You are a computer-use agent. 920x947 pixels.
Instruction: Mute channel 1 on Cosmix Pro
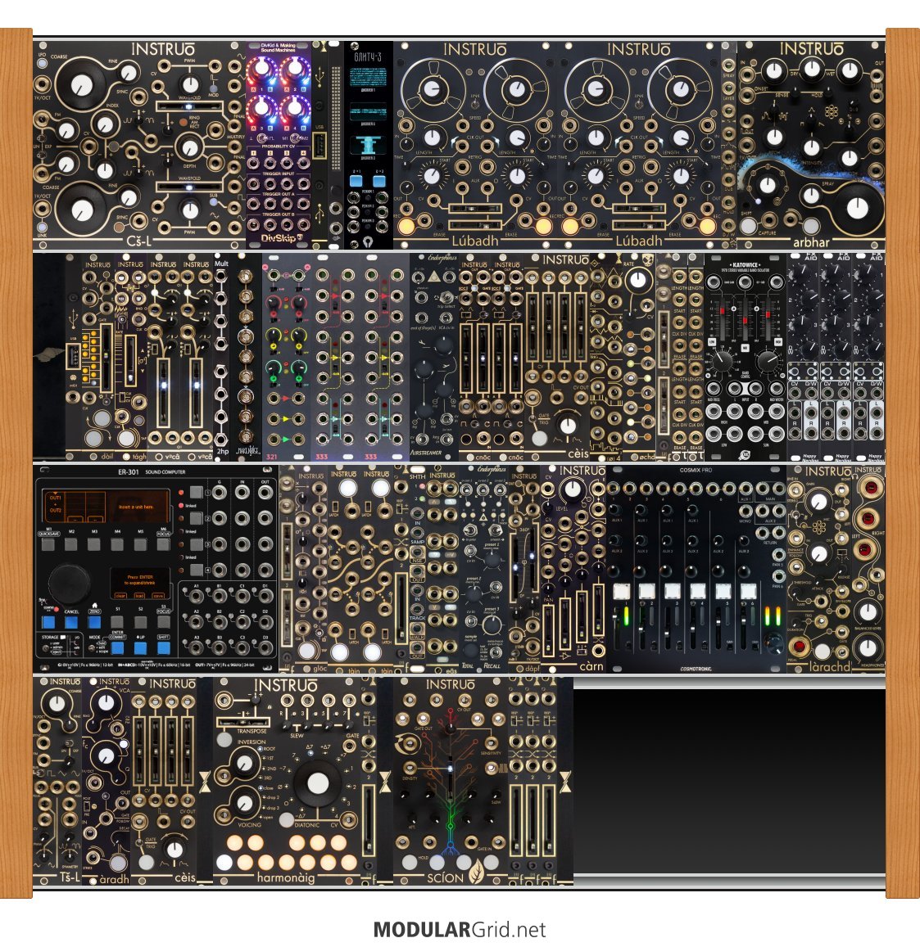(x=621, y=590)
